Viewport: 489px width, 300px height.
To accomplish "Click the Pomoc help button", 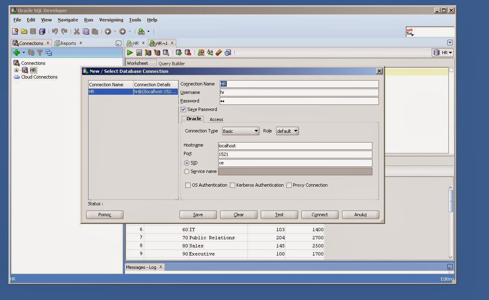I will click(x=105, y=215).
